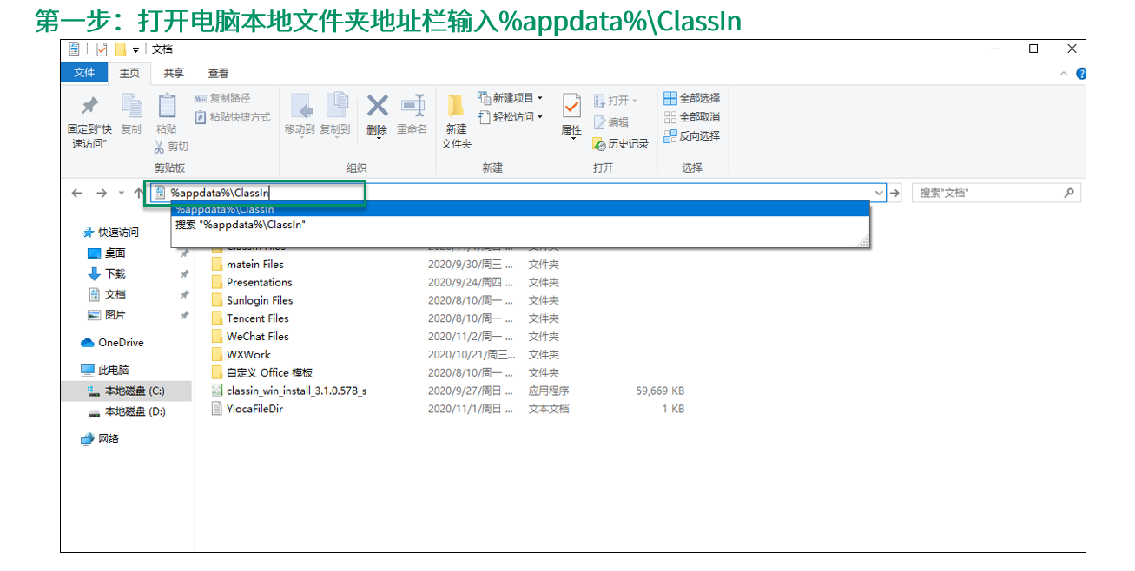Click the Edit (编辑) button in ribbon
This screenshot has height=571, width=1135.
[610, 122]
